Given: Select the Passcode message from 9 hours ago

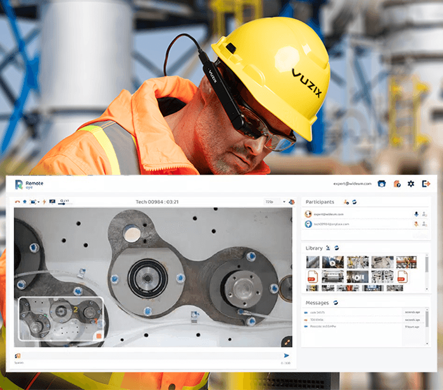Looking at the screenshot, I should pos(364,327).
